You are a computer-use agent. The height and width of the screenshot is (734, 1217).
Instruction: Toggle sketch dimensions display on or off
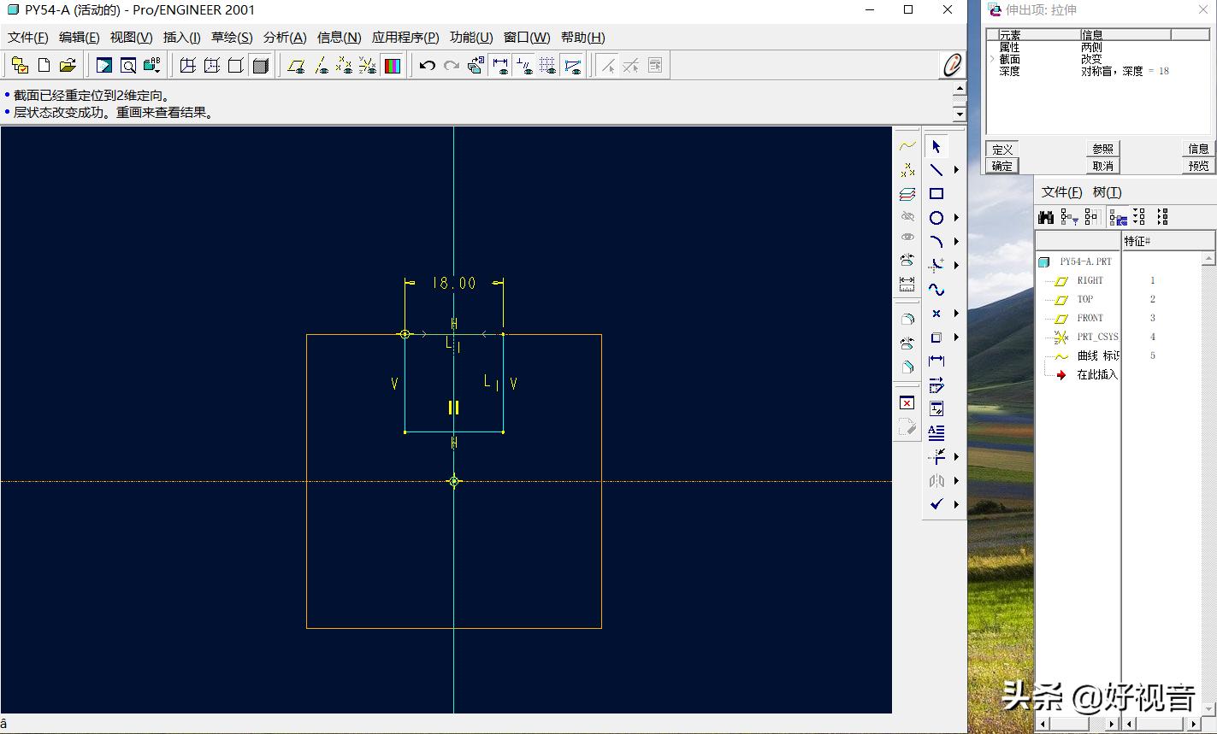point(501,66)
